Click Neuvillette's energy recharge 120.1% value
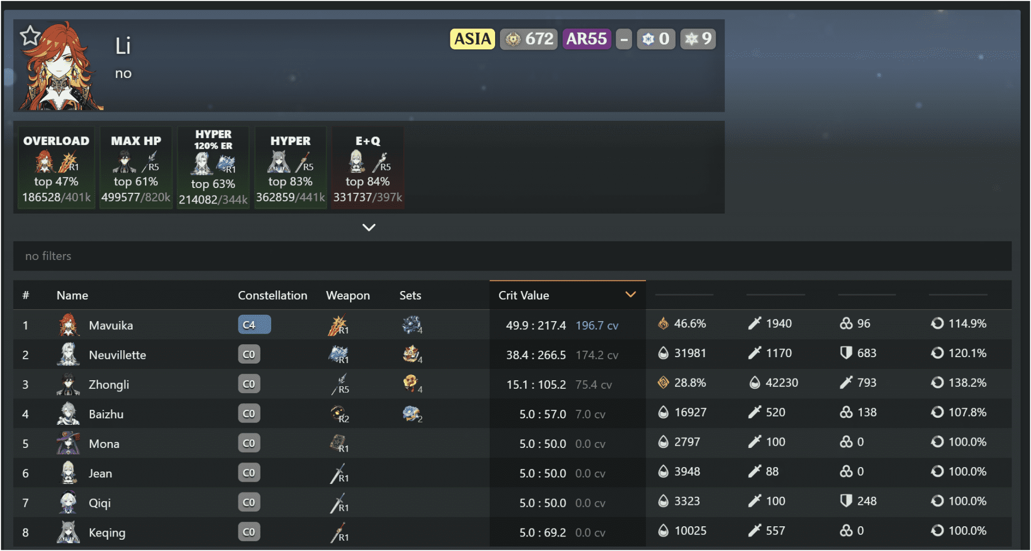This screenshot has height=551, width=1031. [967, 353]
